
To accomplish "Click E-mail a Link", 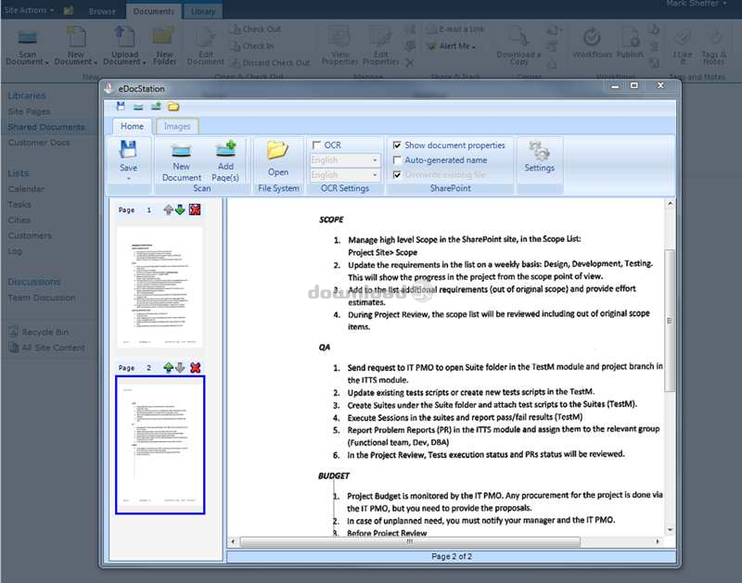I will pyautogui.click(x=454, y=30).
